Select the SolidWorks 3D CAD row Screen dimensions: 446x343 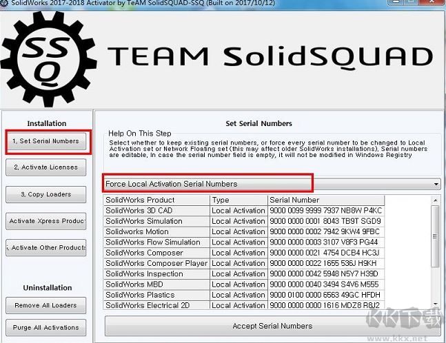point(244,211)
